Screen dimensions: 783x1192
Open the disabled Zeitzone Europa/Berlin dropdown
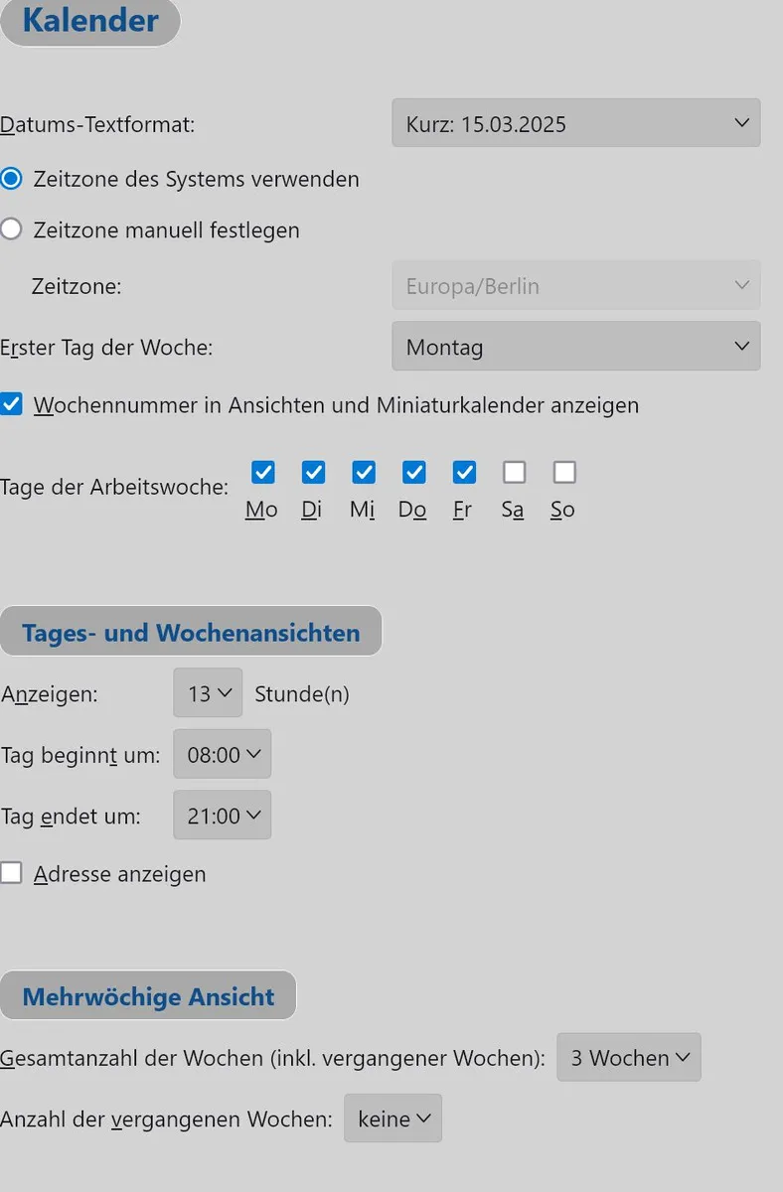pos(576,286)
